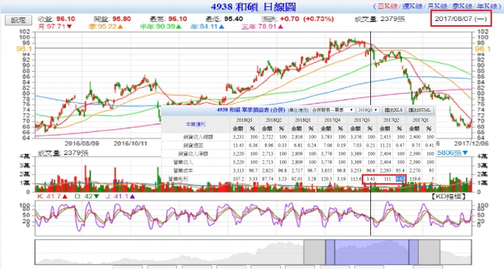This screenshot has height=270, width=504.
Task: Select the 2017Q4 column header
Action: click(332, 120)
